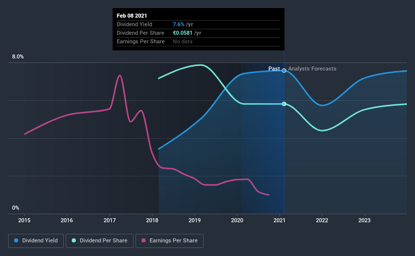Click the Feb 08 2021 tooltip date
Screen dimensions: 415x256
click(x=132, y=16)
